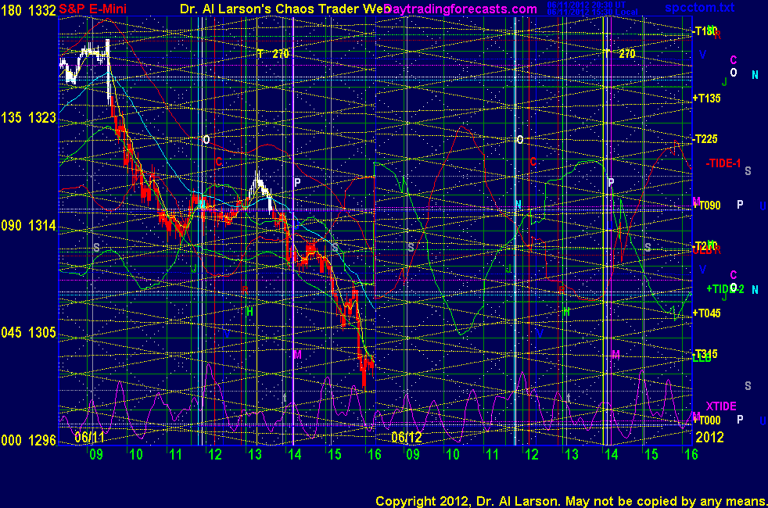This screenshot has height=508, width=768.
Task: Select the "spcctom.txt" file name
Action: [x=699, y=7]
